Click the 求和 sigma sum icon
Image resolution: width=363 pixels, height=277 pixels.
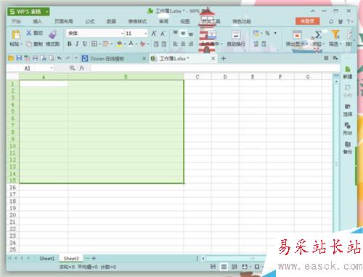(318, 35)
